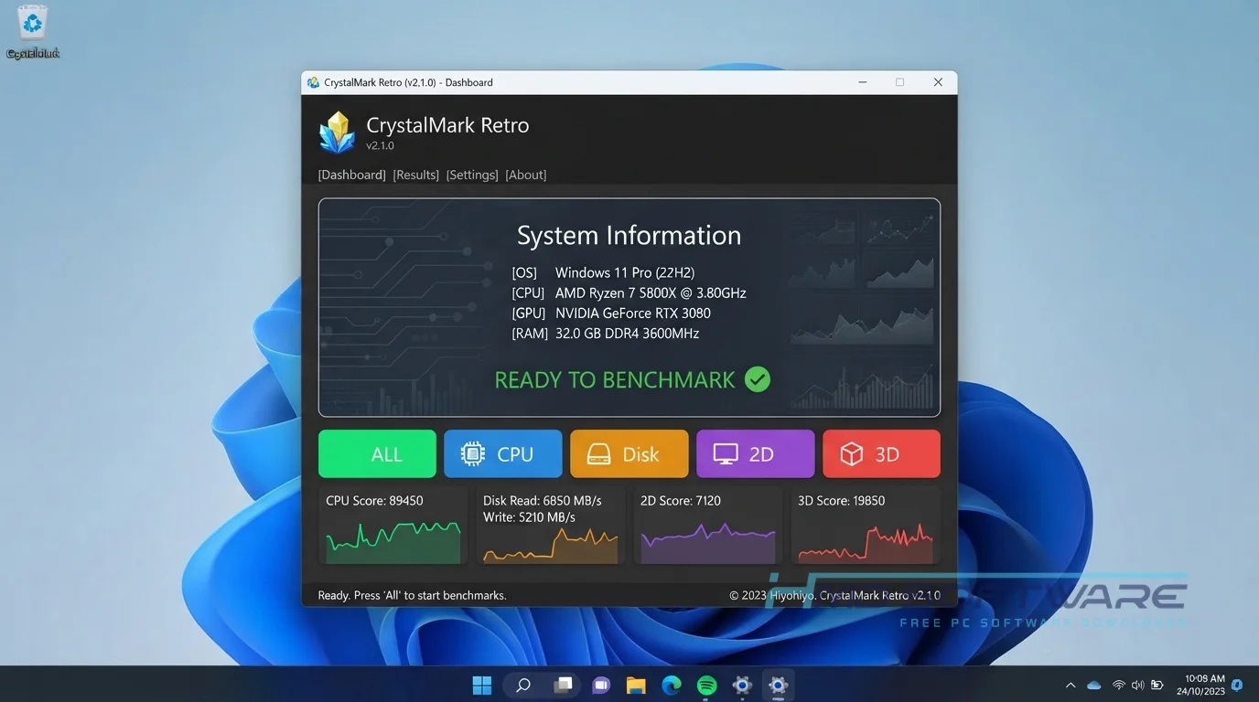Open the Recycle Bin desktop icon

click(33, 32)
